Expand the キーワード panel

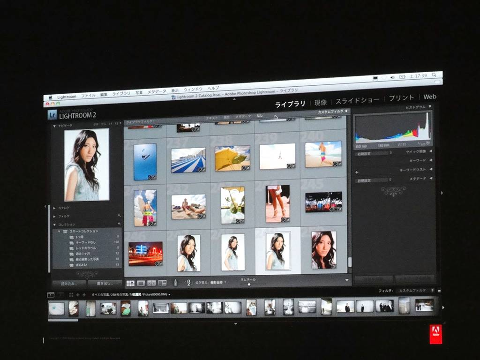point(431,160)
